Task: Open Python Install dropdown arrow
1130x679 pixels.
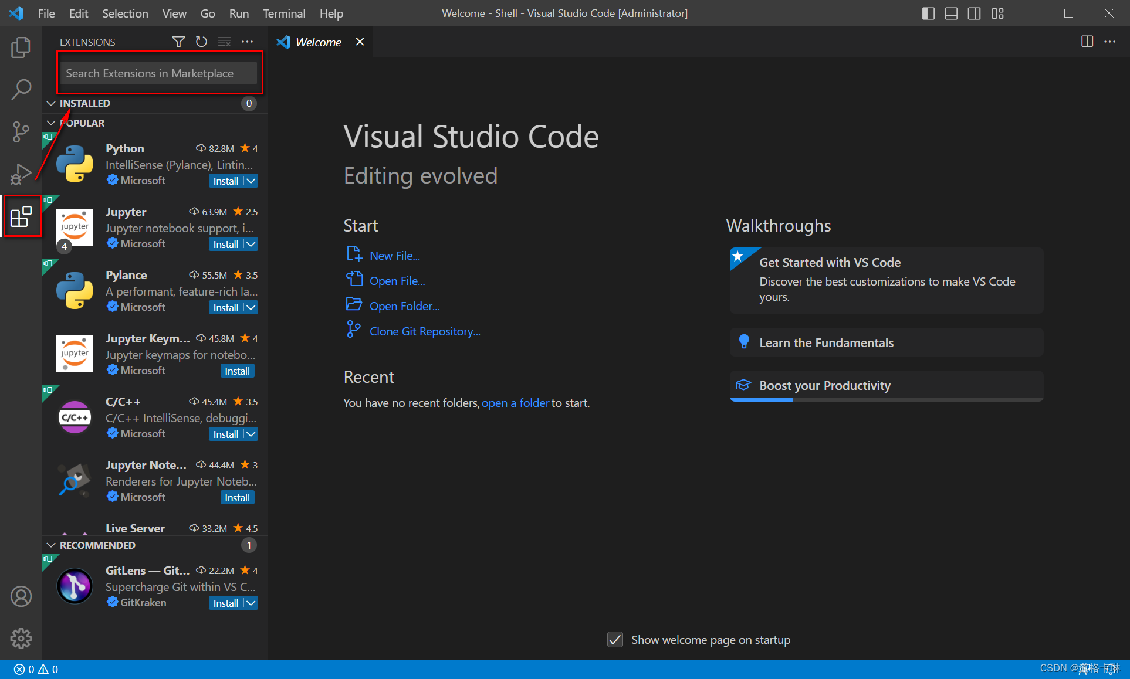Action: point(251,181)
